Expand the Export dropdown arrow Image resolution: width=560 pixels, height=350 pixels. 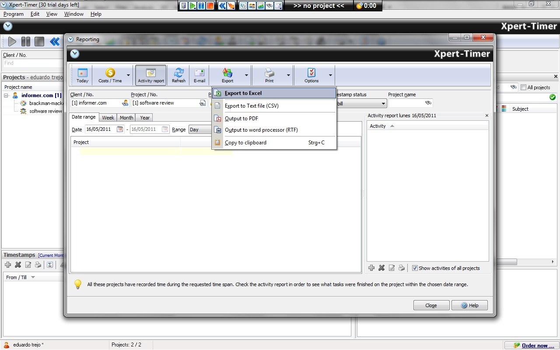click(x=246, y=75)
